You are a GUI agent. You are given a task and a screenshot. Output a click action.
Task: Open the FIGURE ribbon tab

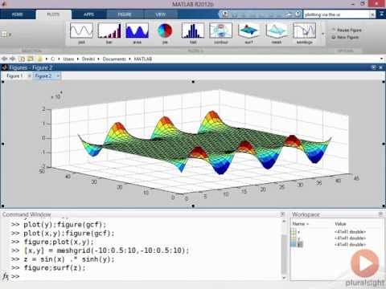(x=125, y=14)
